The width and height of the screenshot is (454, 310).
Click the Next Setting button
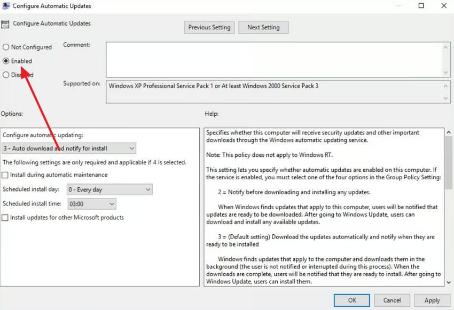tap(263, 27)
